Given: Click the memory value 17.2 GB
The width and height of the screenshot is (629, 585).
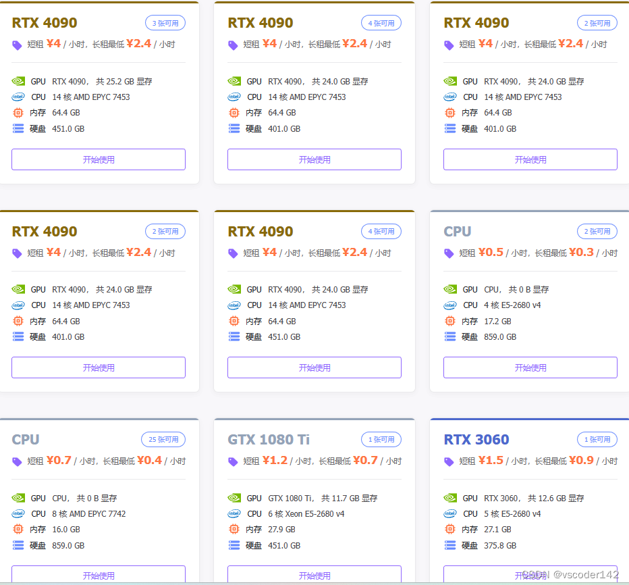Looking at the screenshot, I should [x=497, y=321].
